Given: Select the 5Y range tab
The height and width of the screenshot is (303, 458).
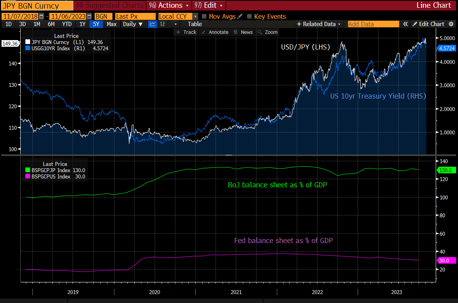Looking at the screenshot, I should point(96,24).
